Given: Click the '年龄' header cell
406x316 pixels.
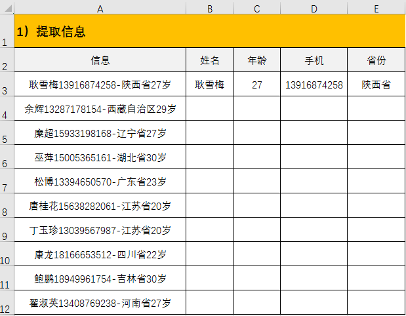Looking at the screenshot, I should (257, 60).
